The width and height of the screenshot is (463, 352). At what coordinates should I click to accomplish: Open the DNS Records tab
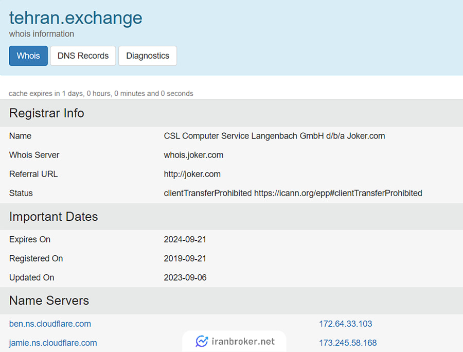(x=83, y=56)
